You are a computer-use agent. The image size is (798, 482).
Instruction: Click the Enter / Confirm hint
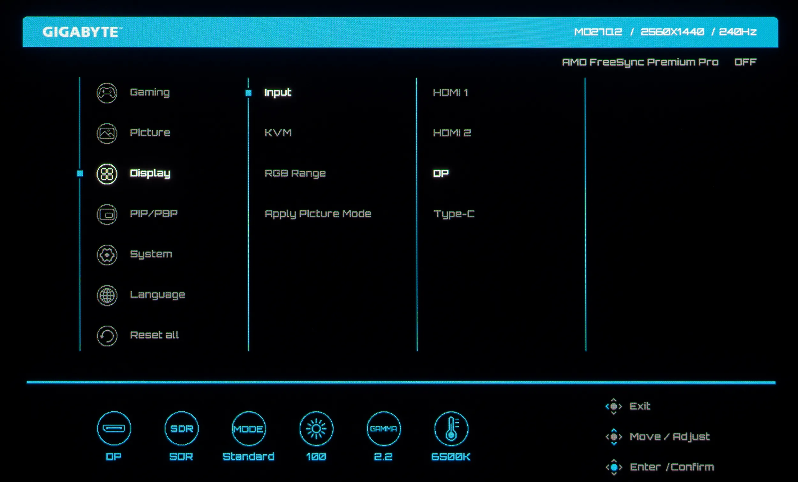pyautogui.click(x=671, y=467)
